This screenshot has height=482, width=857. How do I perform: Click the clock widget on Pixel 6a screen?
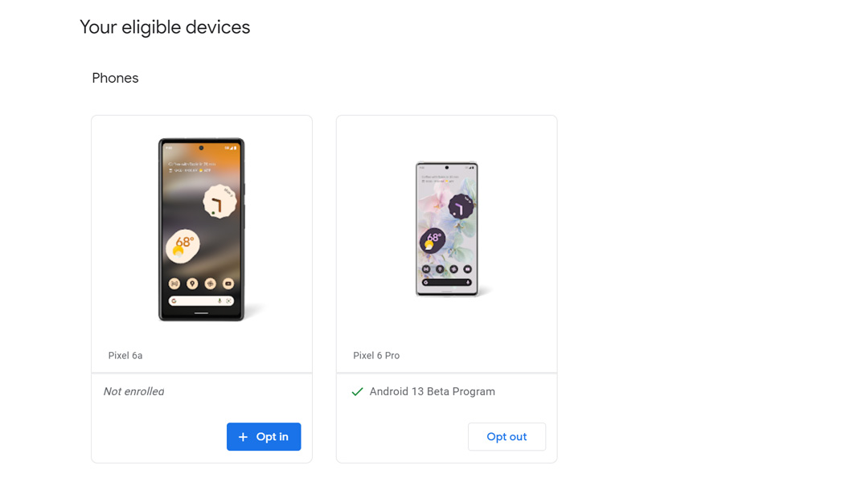click(x=219, y=202)
